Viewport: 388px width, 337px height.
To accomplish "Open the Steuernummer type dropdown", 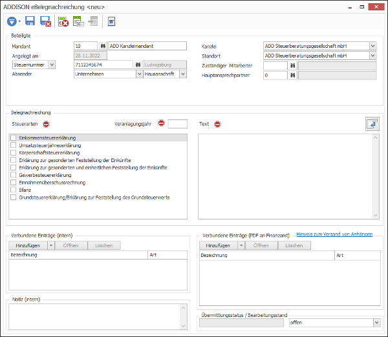I will 52,65.
